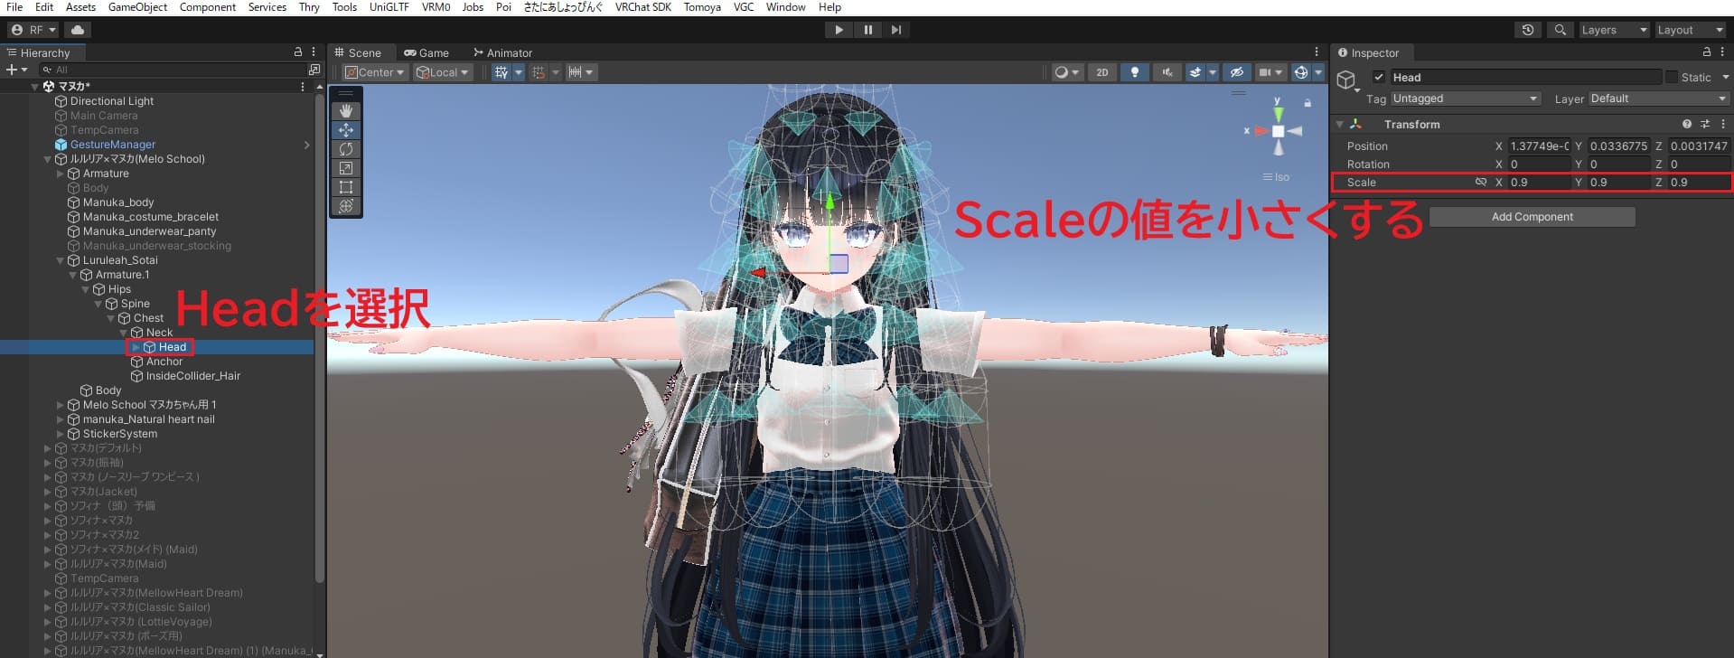
Task: Open the VRChat SDK menu
Action: 642,7
